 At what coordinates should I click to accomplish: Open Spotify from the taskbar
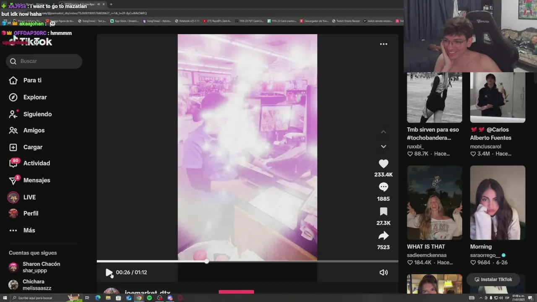tap(149, 298)
